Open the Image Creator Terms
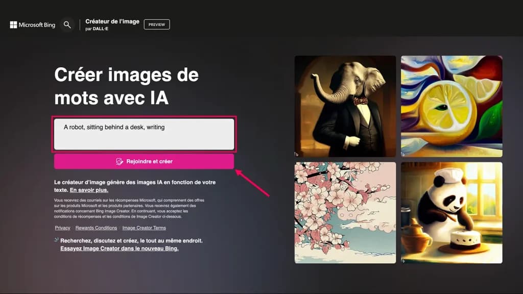 pyautogui.click(x=144, y=228)
